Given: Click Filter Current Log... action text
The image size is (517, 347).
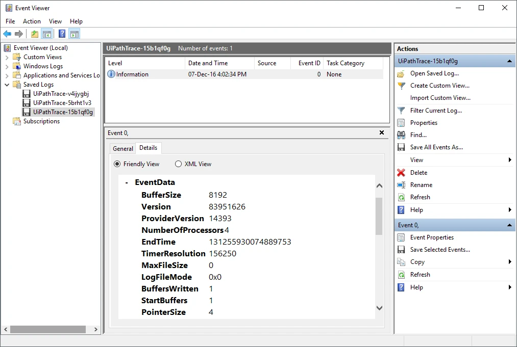Looking at the screenshot, I should pyautogui.click(x=436, y=111).
